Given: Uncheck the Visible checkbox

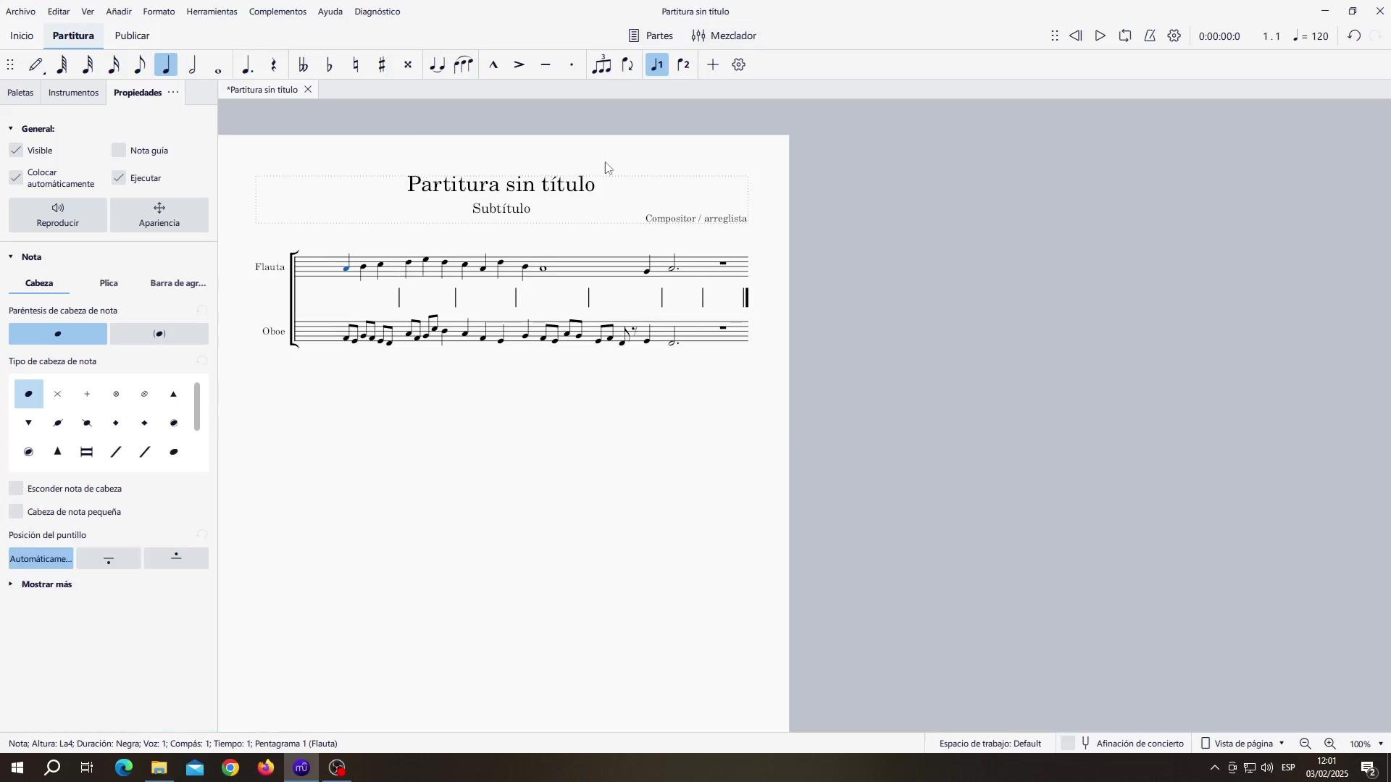Looking at the screenshot, I should (16, 151).
